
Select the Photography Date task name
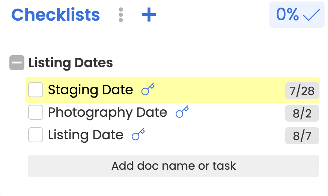[x=107, y=113]
